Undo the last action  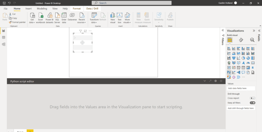[9, 3]
